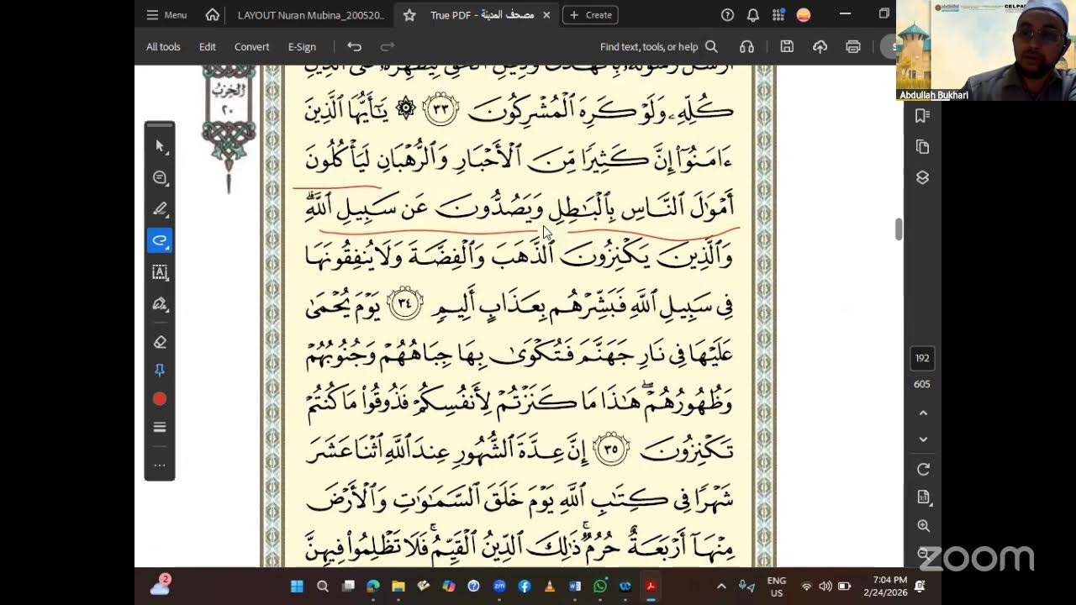Viewport: 1076px width, 605px height.
Task: Close the True PDF tab
Action: tap(546, 15)
